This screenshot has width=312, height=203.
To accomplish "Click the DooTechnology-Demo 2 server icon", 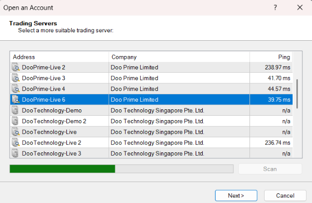I will [x=15, y=121].
